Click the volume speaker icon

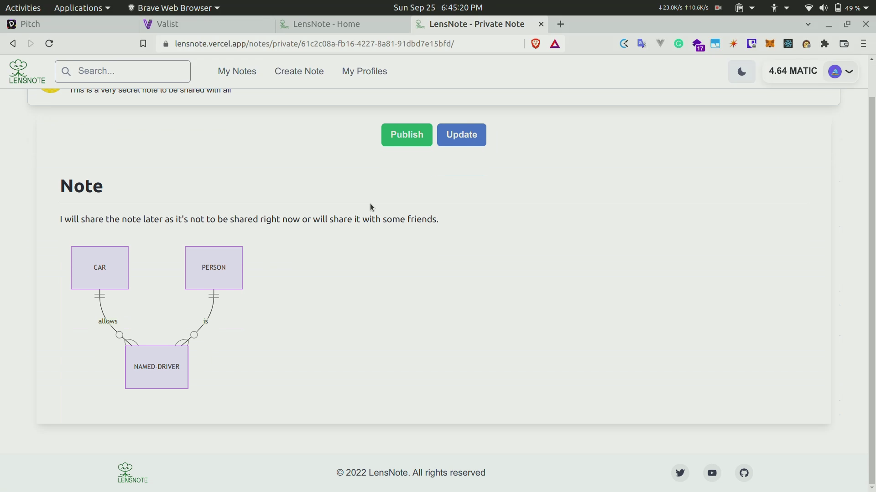click(x=823, y=8)
